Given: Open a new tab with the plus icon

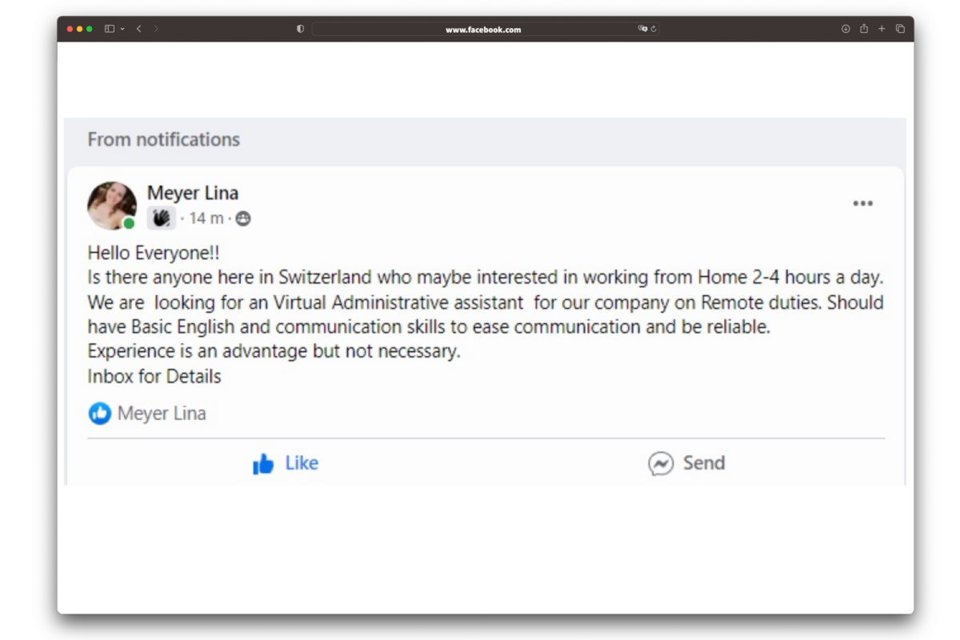Looking at the screenshot, I should pyautogui.click(x=882, y=29).
